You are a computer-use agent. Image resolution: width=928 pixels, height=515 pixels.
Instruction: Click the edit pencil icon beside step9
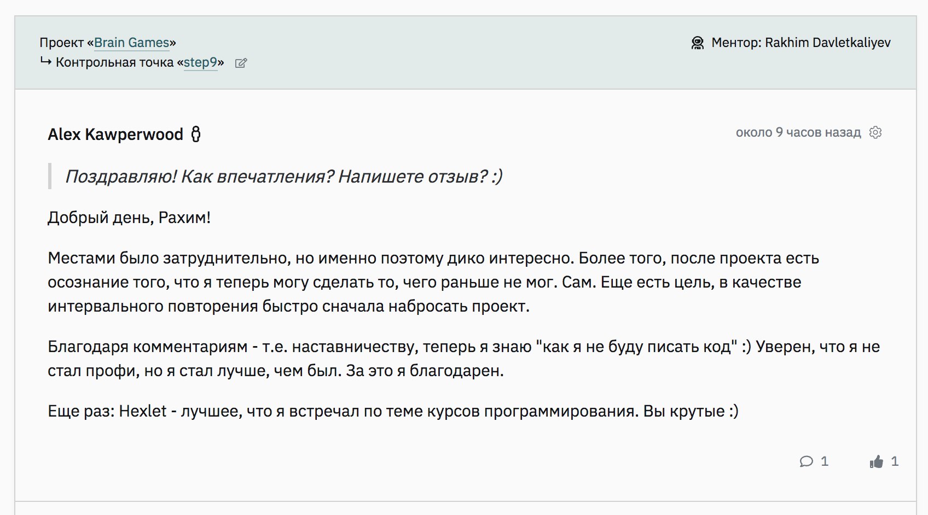point(241,63)
